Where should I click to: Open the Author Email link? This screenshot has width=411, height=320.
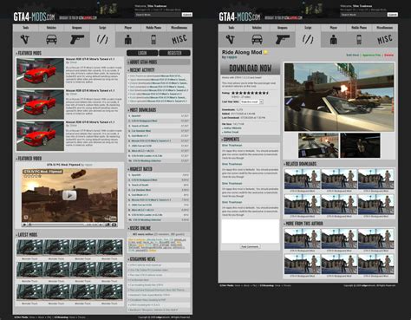pos(232,132)
